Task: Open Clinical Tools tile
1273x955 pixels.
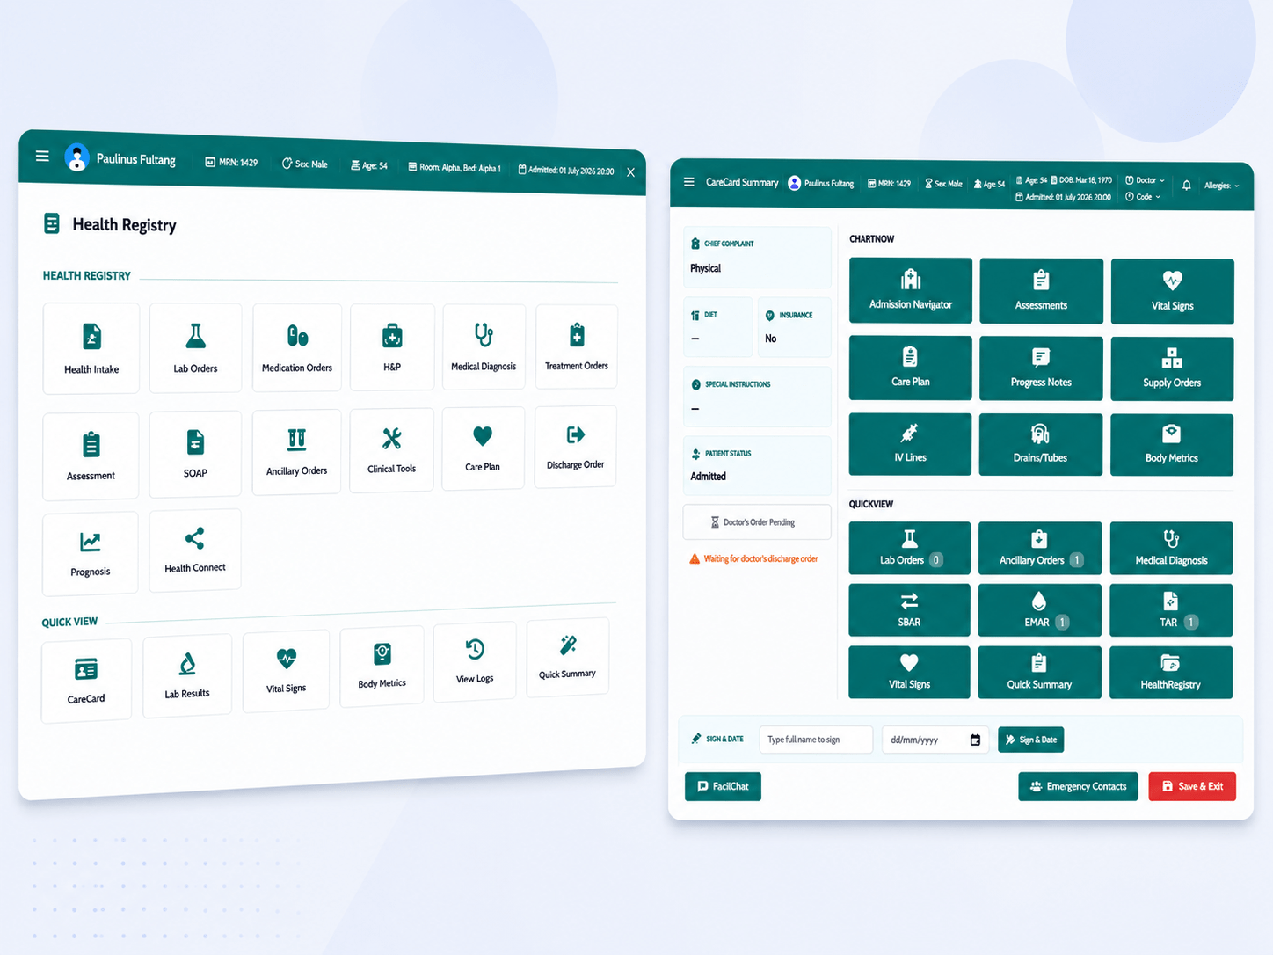Action: tap(392, 449)
